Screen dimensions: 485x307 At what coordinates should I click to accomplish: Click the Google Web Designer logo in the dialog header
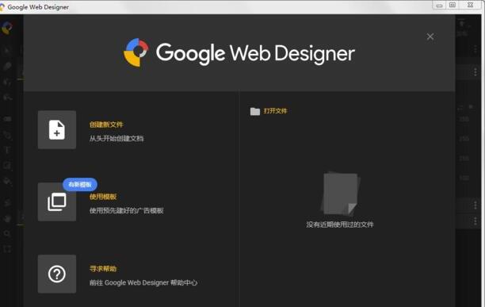point(239,53)
